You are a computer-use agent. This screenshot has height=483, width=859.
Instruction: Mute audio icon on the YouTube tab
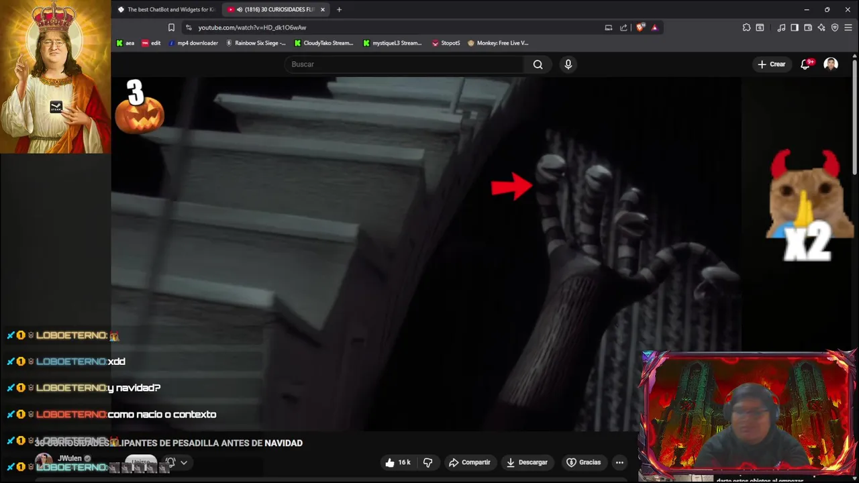click(240, 9)
